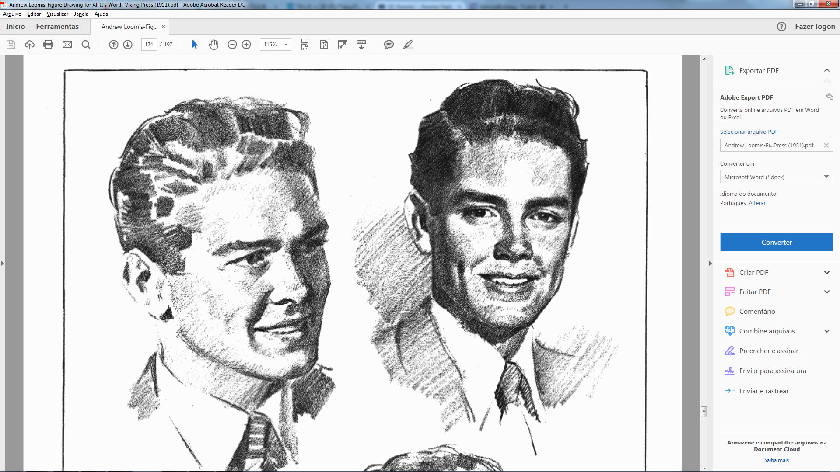This screenshot has height=472, width=840.
Task: Open the Arquivo menu
Action: coord(12,14)
